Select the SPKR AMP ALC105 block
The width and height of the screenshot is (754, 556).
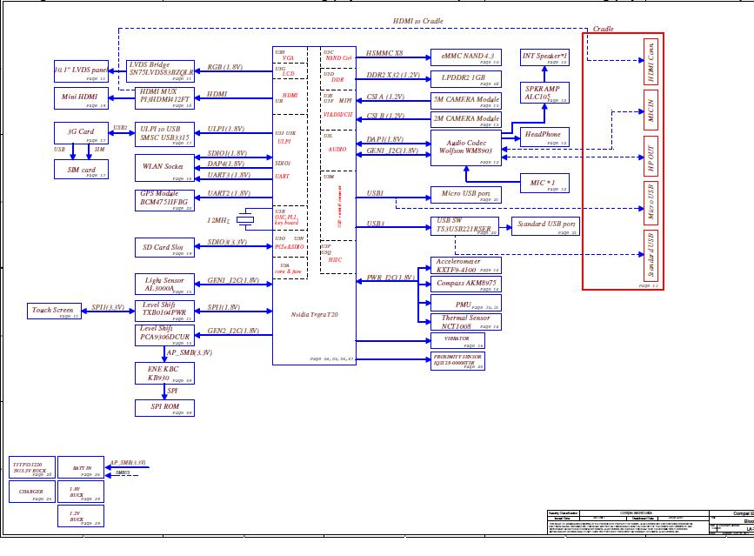544,93
